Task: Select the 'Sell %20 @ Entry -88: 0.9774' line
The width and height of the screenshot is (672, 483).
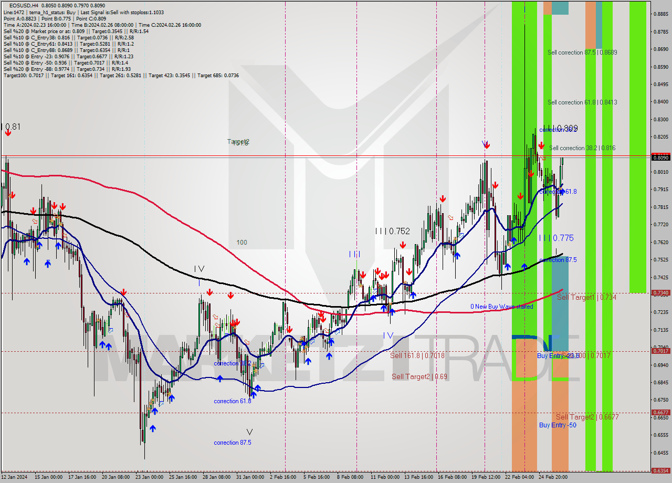Action: coord(67,69)
